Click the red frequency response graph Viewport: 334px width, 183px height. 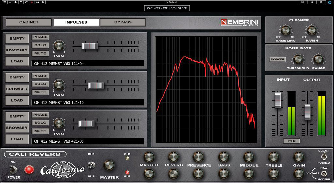pos(206,90)
